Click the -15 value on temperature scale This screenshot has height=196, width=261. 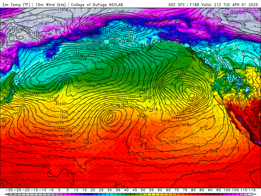click(34, 190)
